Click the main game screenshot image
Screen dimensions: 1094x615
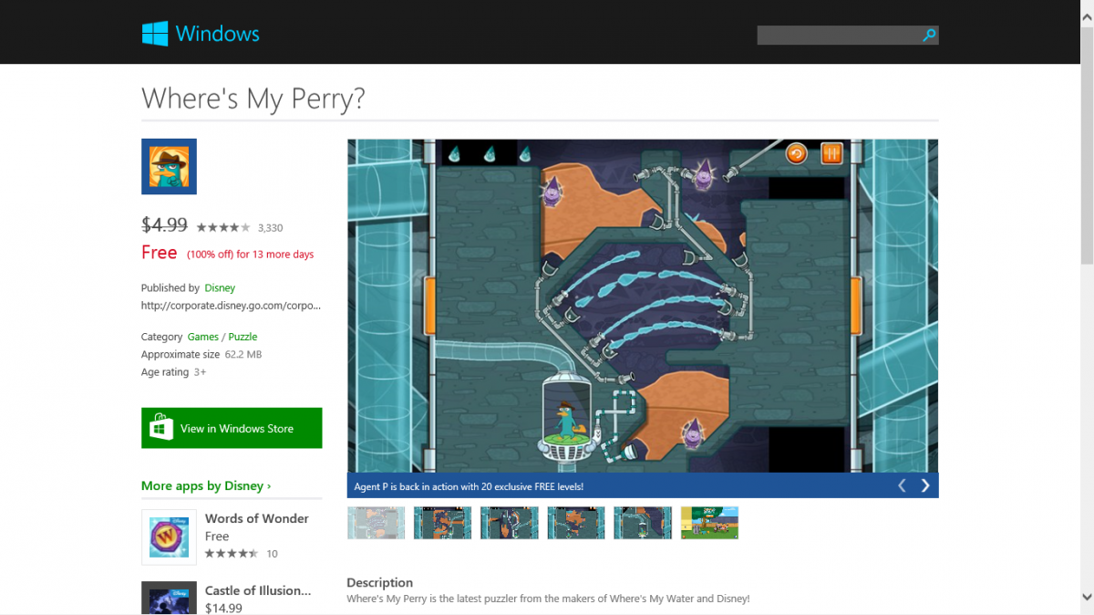[x=643, y=306]
